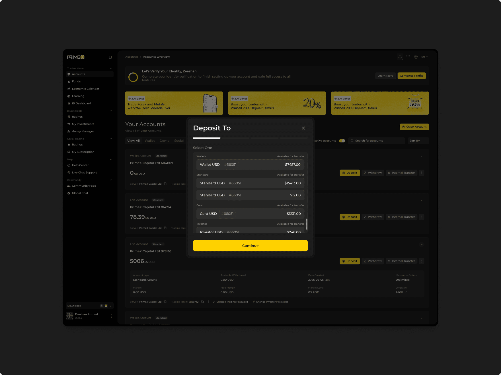The width and height of the screenshot is (501, 375).
Task: Click Deposit for account 604807
Action: click(350, 173)
